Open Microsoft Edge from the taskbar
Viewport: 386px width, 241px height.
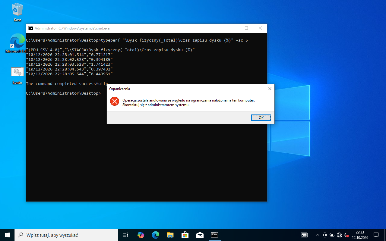point(156,235)
